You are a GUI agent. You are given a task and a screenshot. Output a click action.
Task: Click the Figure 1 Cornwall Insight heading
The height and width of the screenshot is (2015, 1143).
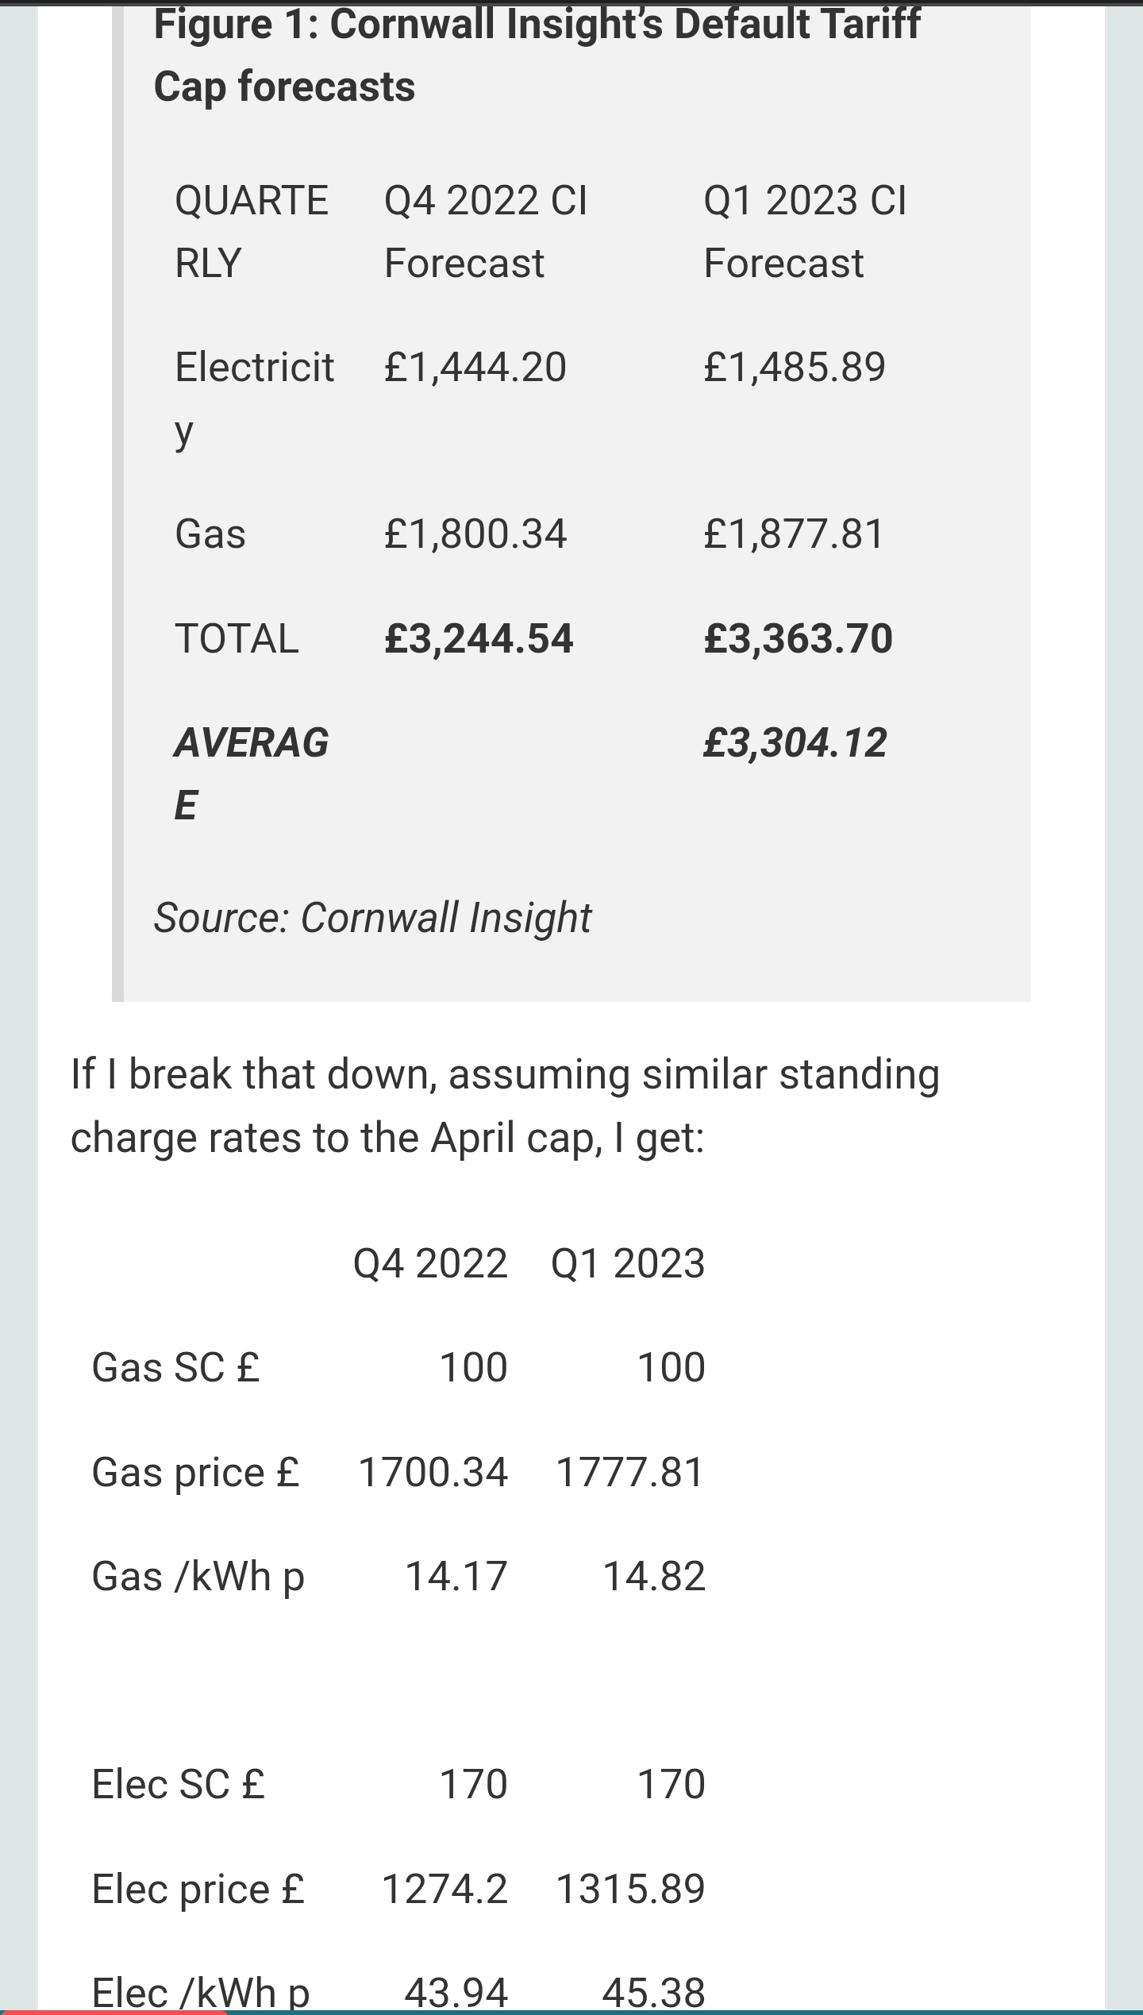pyautogui.click(x=537, y=54)
